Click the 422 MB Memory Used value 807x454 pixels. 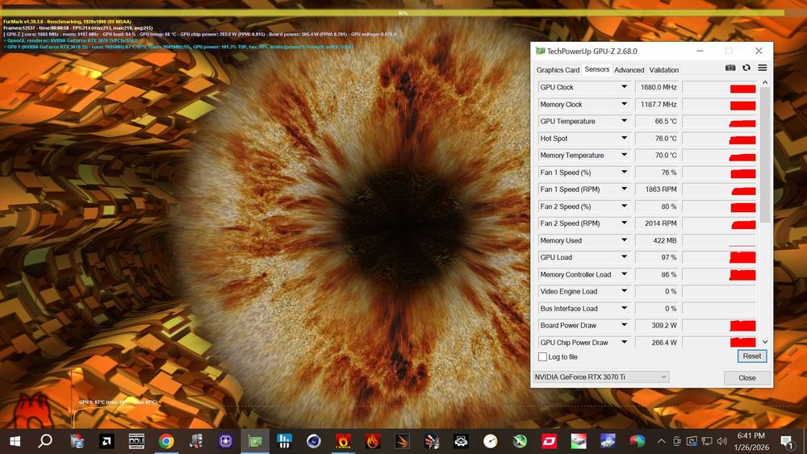(657, 240)
